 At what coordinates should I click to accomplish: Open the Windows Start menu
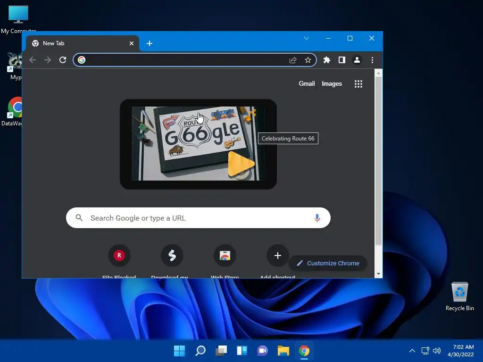179,351
